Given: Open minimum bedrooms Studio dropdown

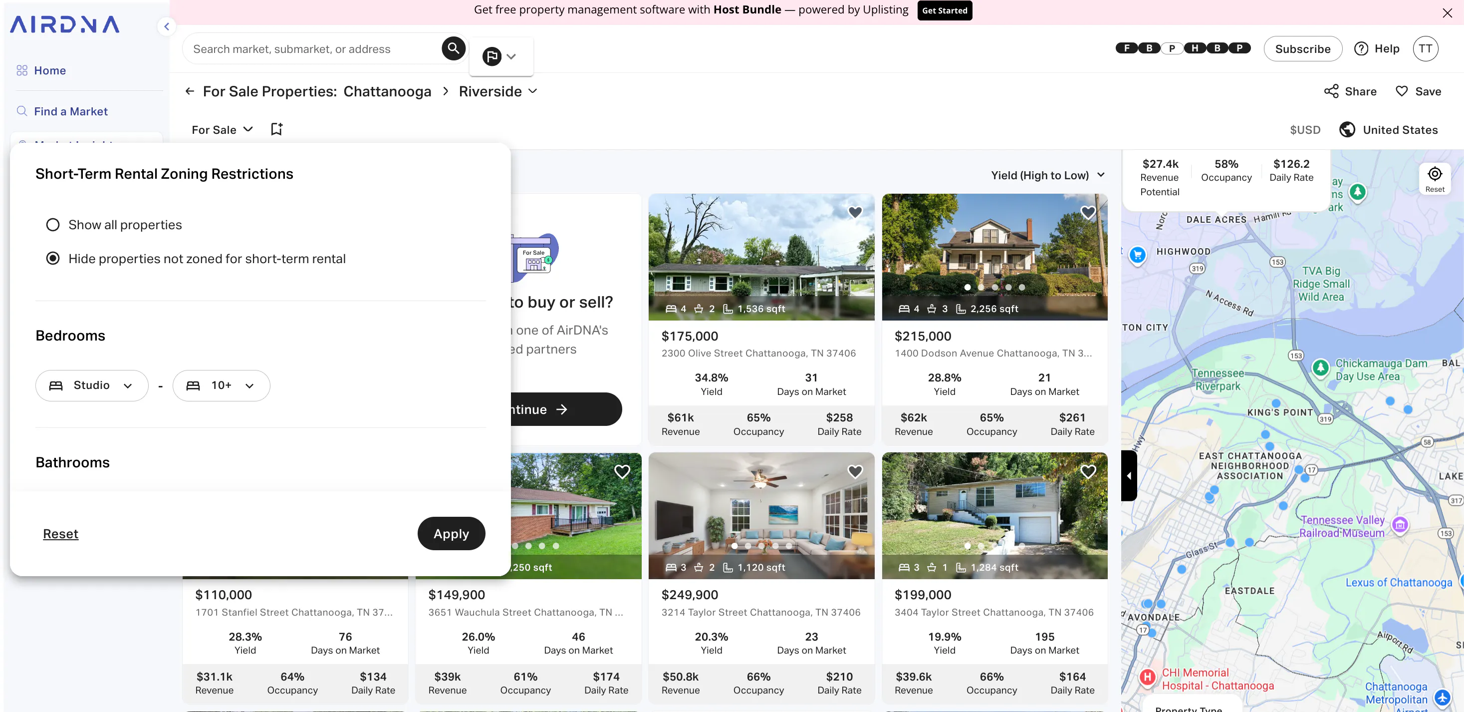Looking at the screenshot, I should tap(92, 385).
